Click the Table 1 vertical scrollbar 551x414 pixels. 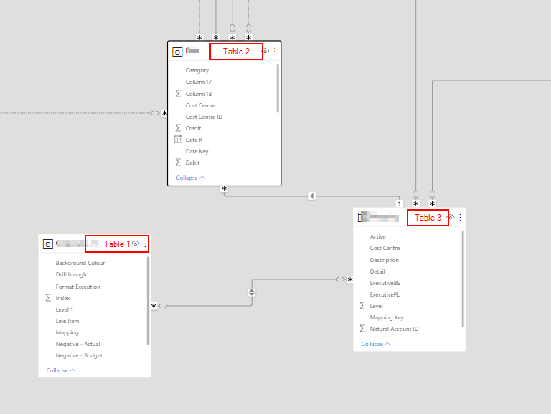point(148,301)
